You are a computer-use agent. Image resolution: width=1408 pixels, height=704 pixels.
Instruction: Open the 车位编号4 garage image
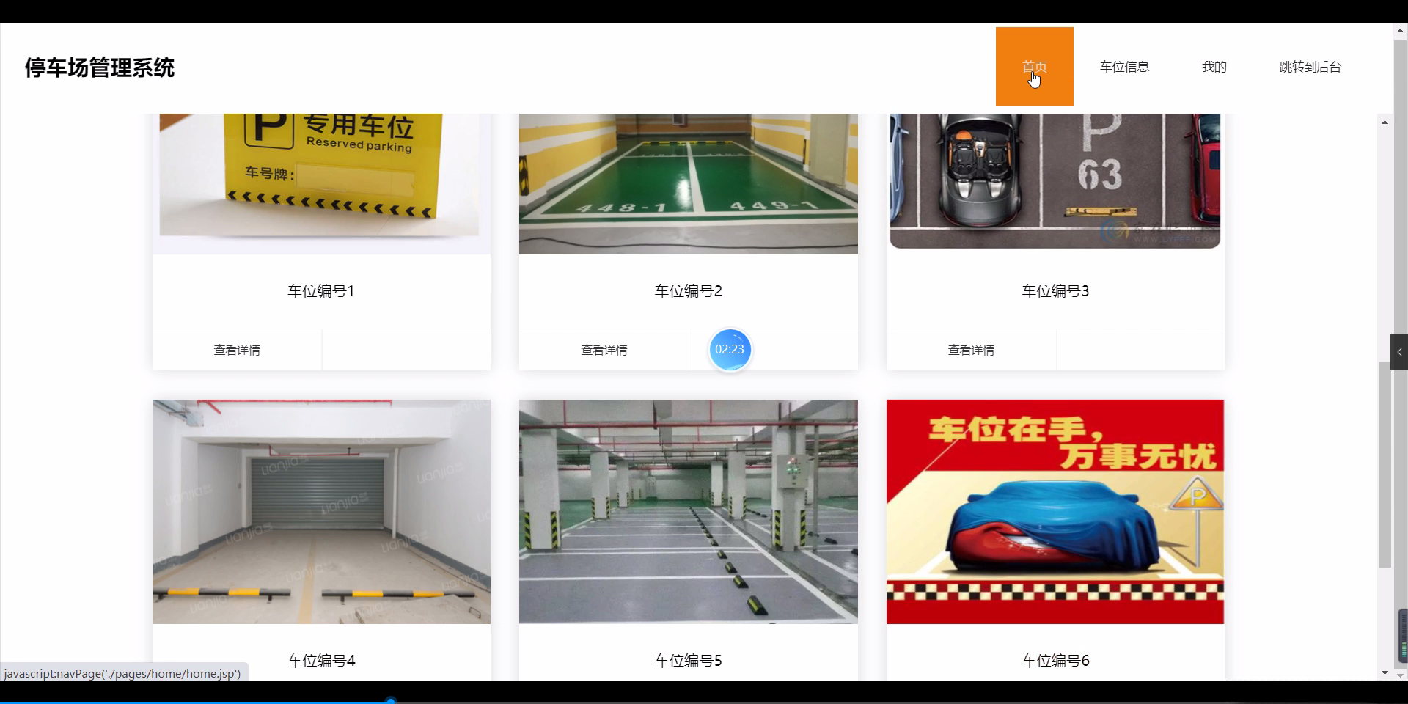pyautogui.click(x=320, y=511)
